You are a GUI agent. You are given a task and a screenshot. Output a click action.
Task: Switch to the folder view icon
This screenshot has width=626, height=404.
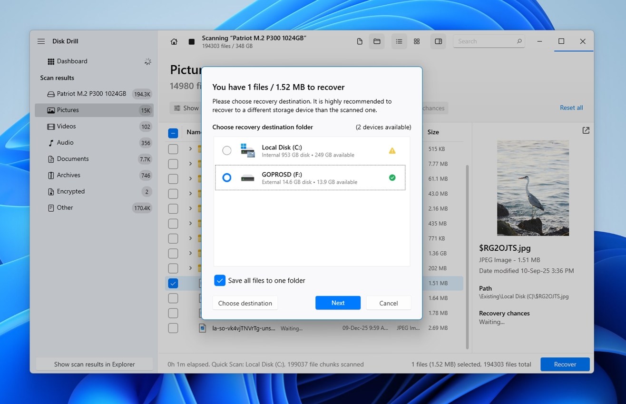[x=377, y=41]
